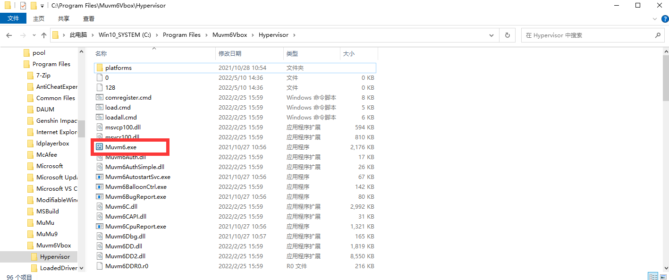Open the recent locations dropdown

(34, 35)
